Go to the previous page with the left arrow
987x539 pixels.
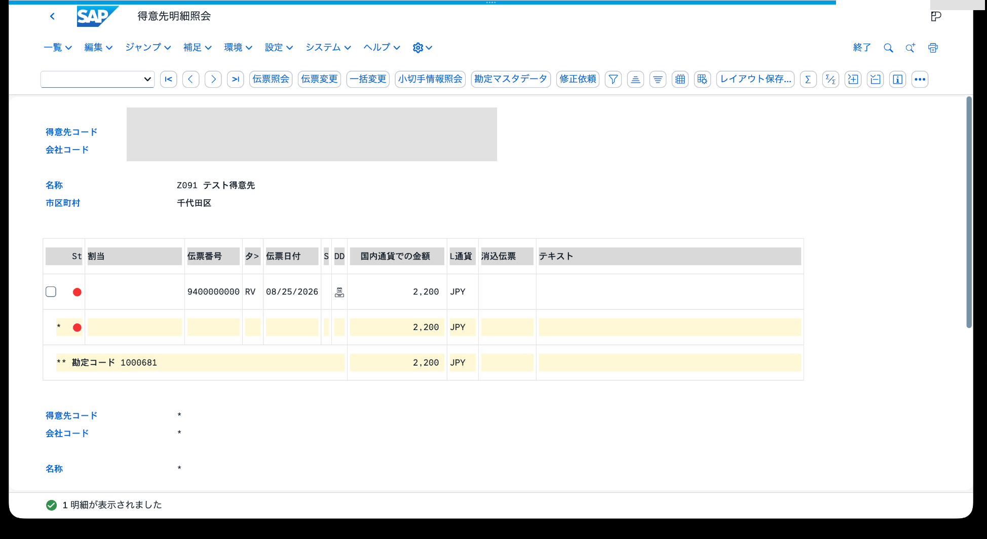click(191, 79)
